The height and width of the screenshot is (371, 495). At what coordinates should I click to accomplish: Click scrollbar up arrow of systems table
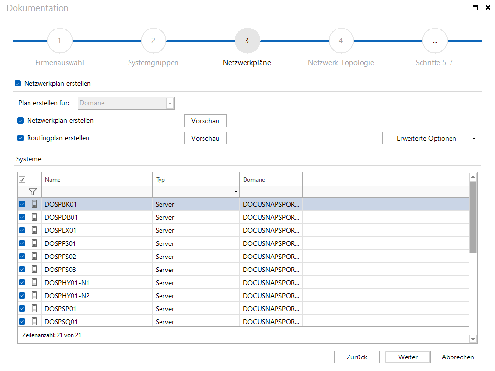(x=473, y=177)
